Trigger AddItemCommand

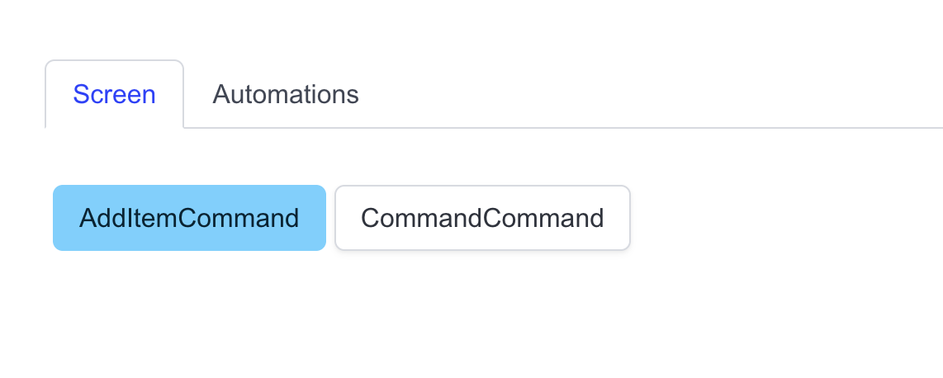click(189, 218)
